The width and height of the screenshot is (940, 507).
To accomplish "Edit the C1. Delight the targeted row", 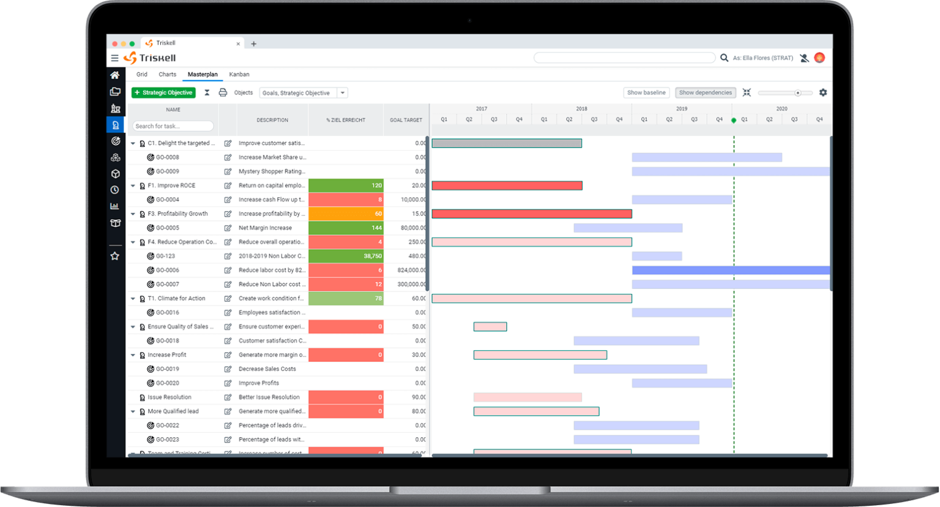I will pos(228,143).
